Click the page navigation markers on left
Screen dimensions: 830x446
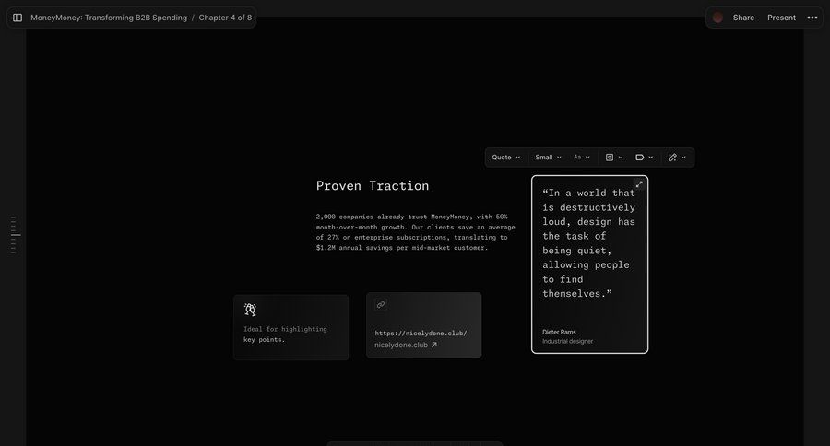pos(14,235)
